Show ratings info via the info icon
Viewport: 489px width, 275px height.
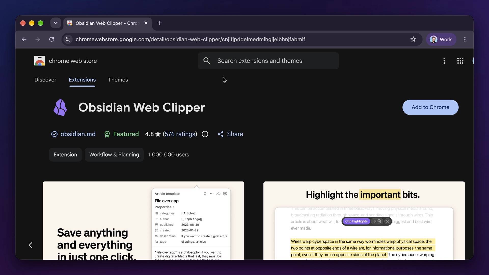[x=205, y=134]
